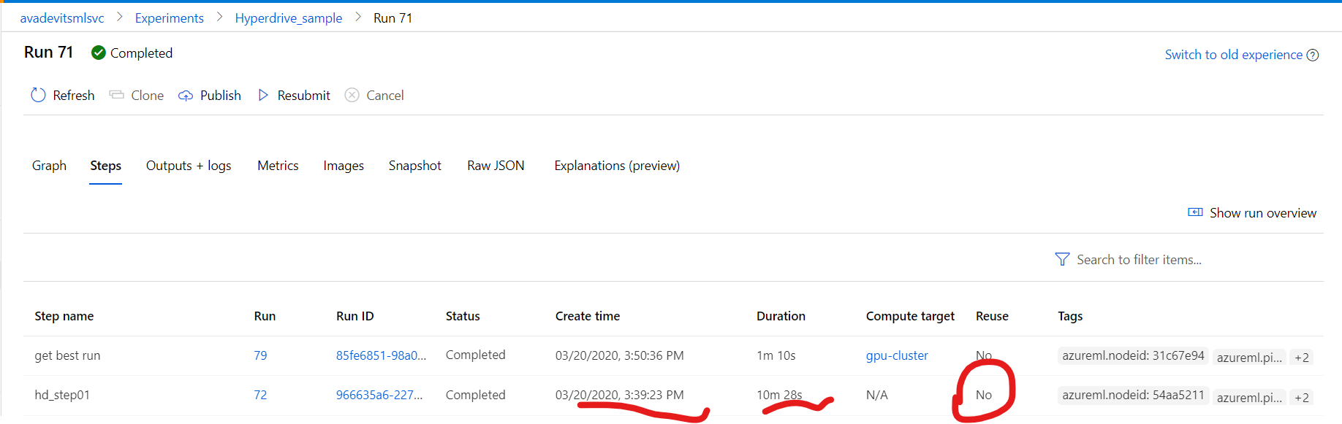Click duration 10m 28s cell
The image size is (1342, 424).
[x=779, y=395]
